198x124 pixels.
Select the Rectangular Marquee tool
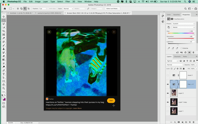point(4,20)
